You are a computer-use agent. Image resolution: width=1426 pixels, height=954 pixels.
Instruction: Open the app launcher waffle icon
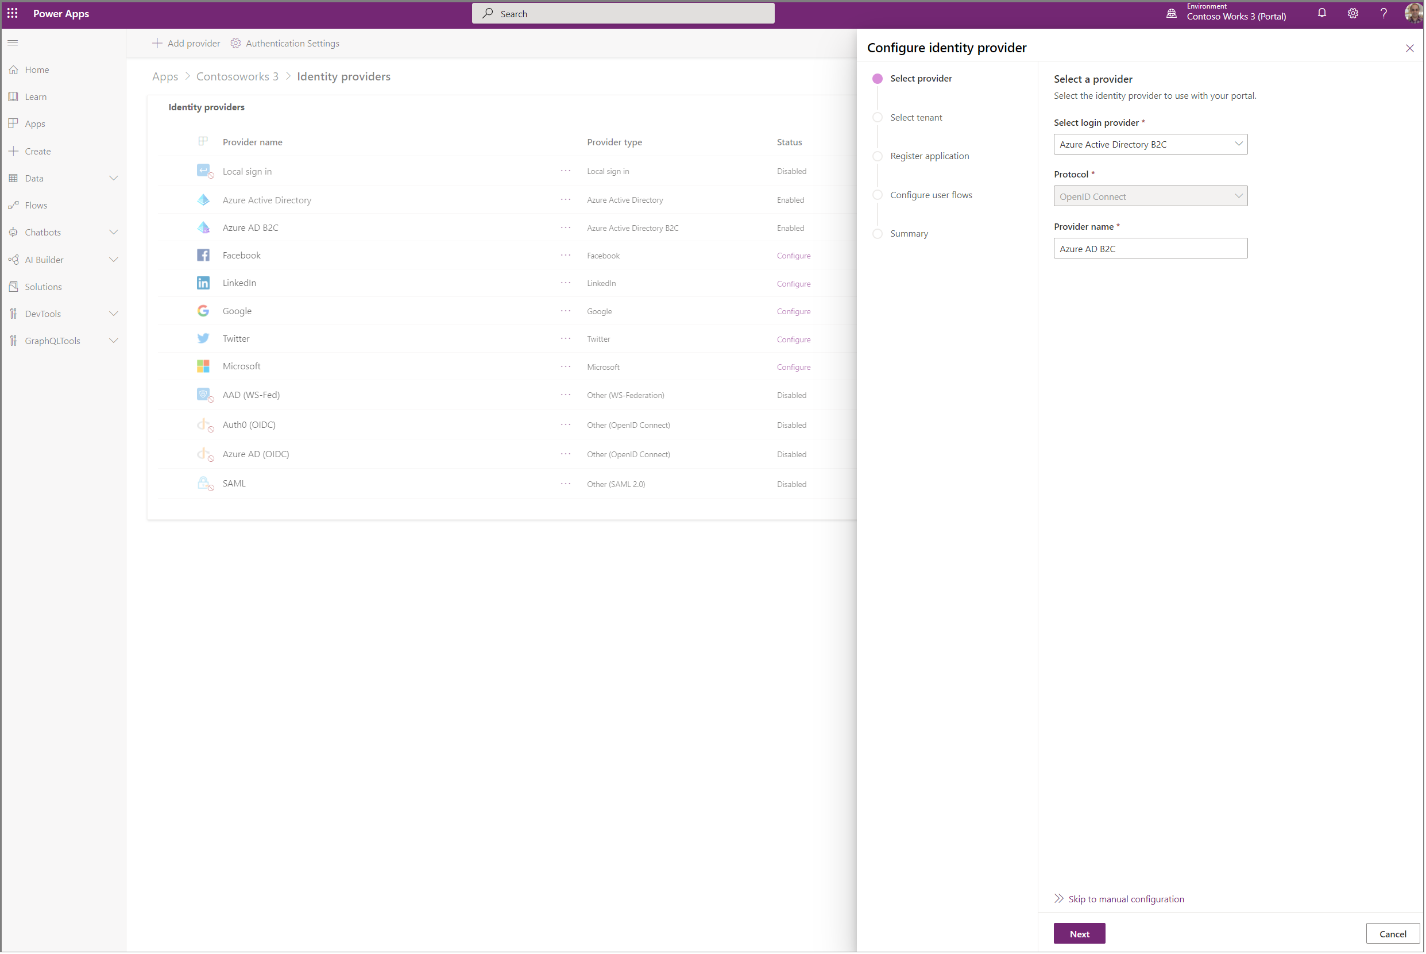(12, 13)
